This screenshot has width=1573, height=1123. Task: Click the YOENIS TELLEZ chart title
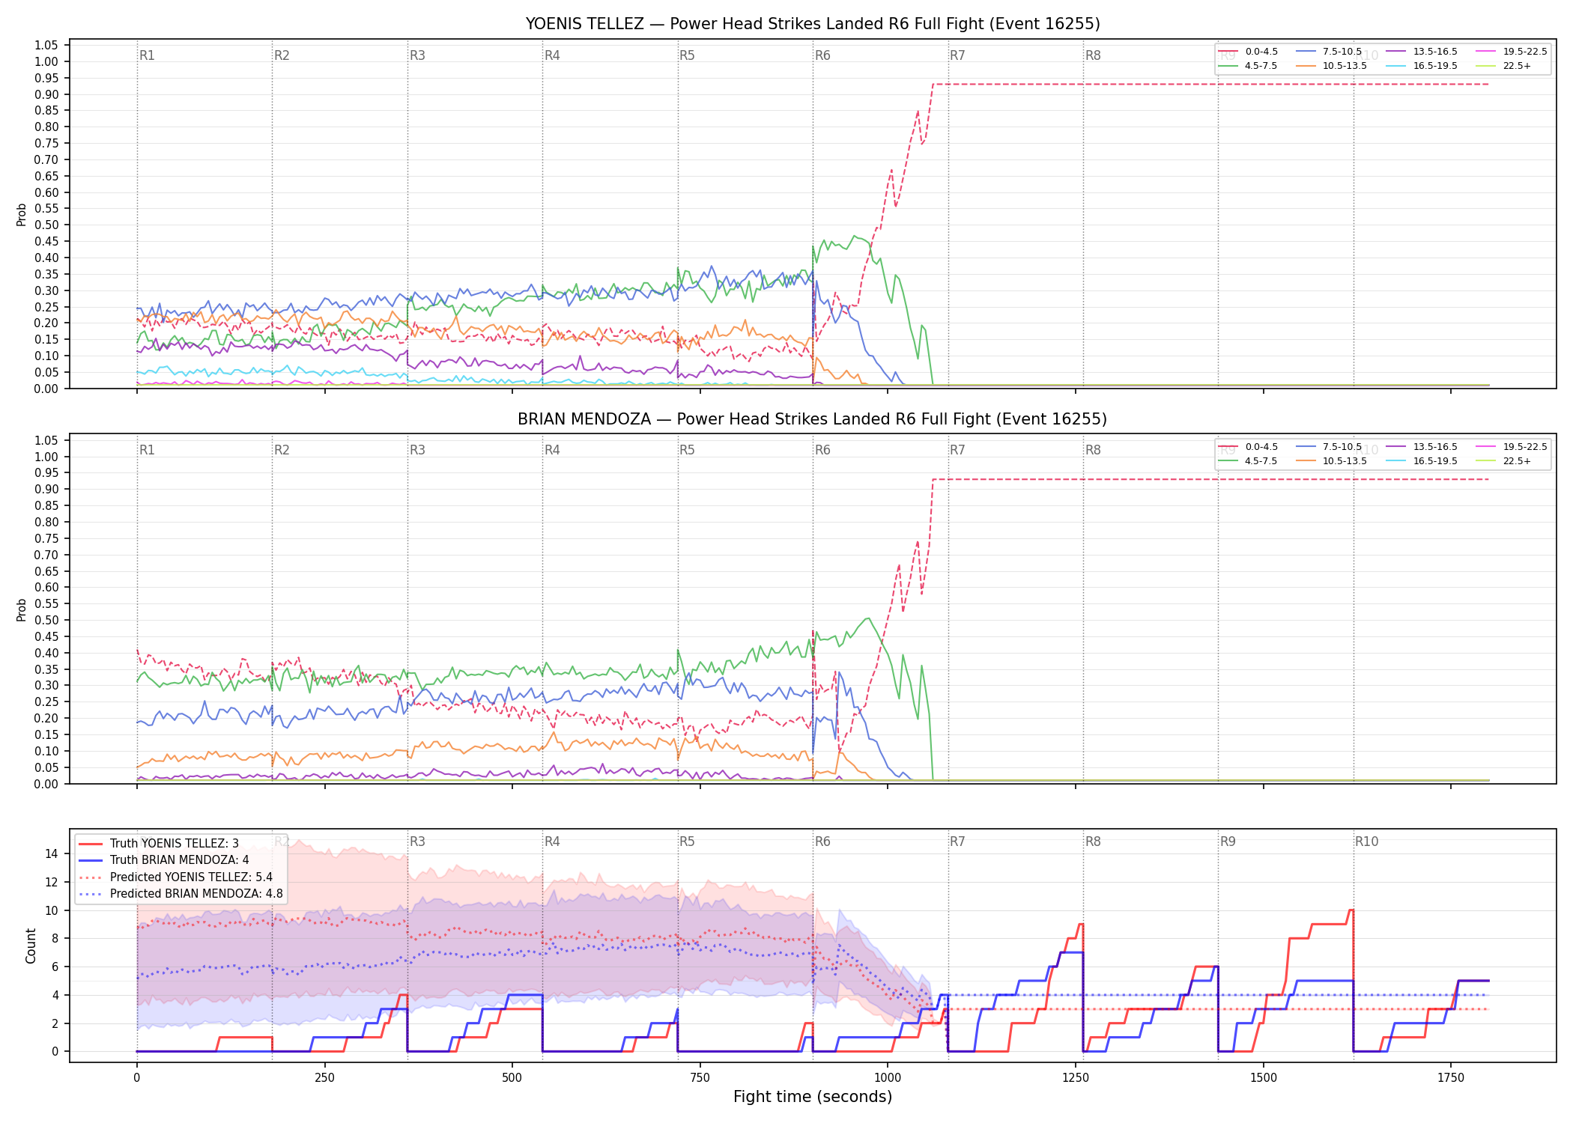tap(813, 24)
